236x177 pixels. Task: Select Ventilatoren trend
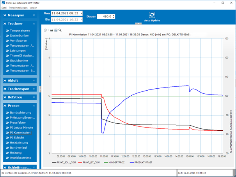18,40
